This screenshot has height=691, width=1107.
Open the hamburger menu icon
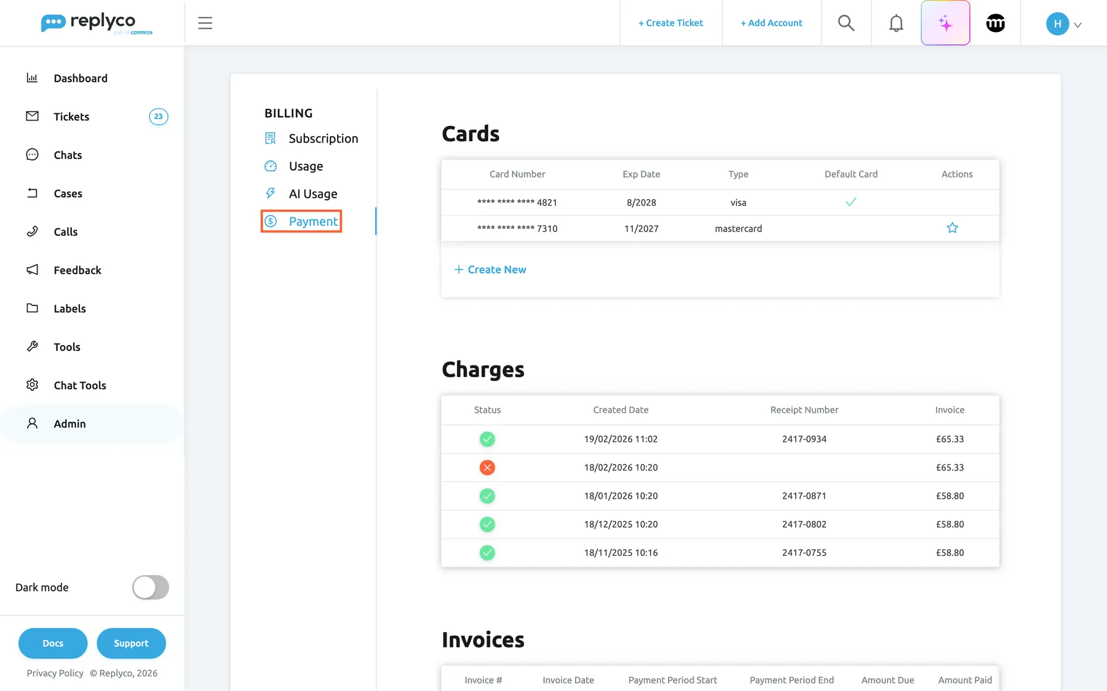pos(205,23)
